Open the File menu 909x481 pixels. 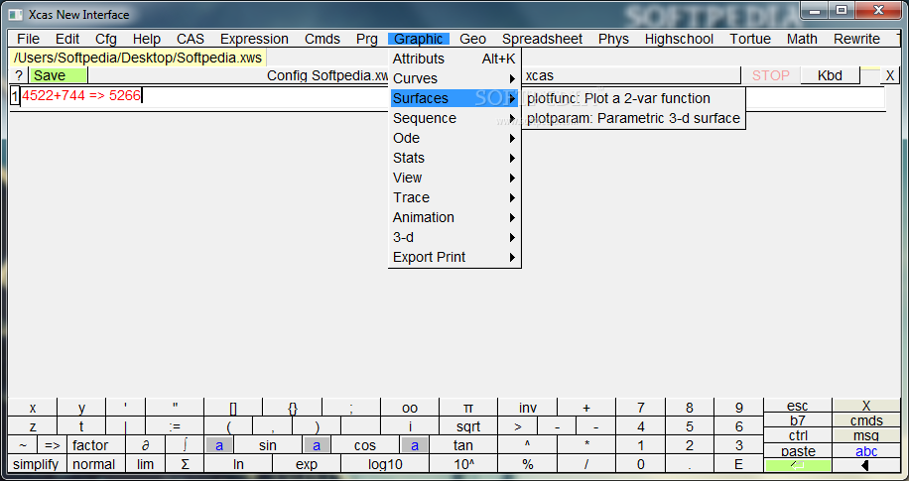tap(29, 39)
